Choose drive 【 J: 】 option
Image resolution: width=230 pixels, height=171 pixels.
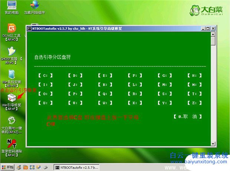pyautogui.click(x=75, y=85)
